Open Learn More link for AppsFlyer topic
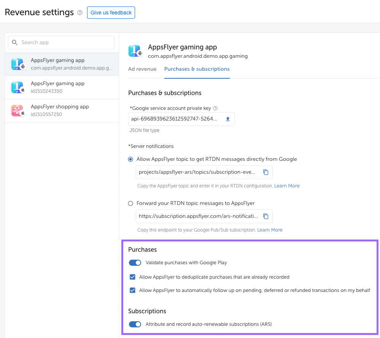 pyautogui.click(x=287, y=186)
